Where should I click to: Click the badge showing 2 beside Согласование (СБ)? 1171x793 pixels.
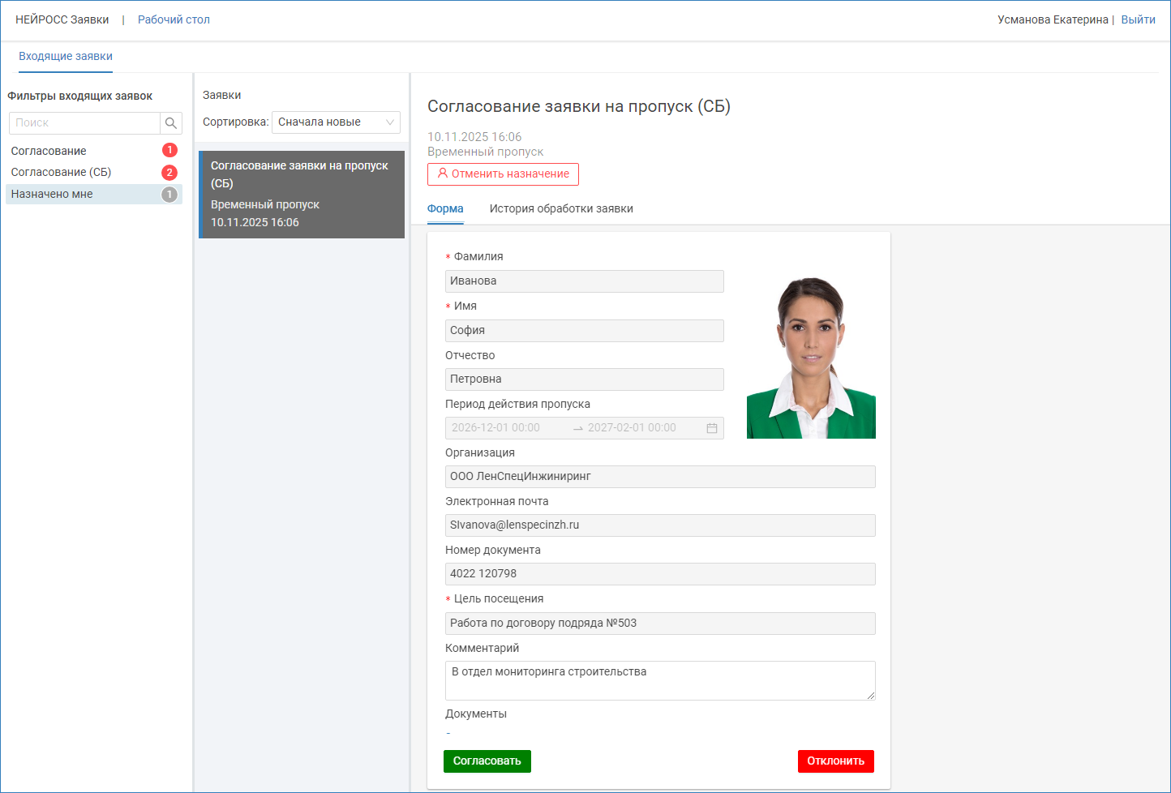[169, 172]
